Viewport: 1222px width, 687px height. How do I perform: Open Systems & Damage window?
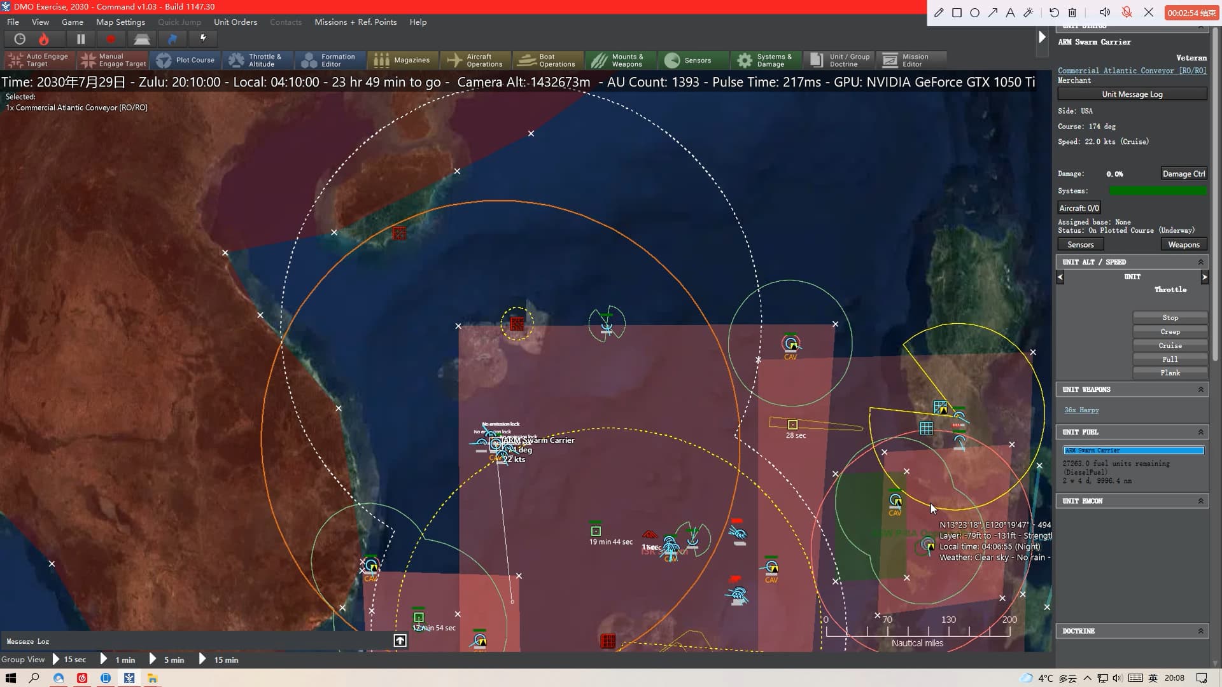point(765,60)
